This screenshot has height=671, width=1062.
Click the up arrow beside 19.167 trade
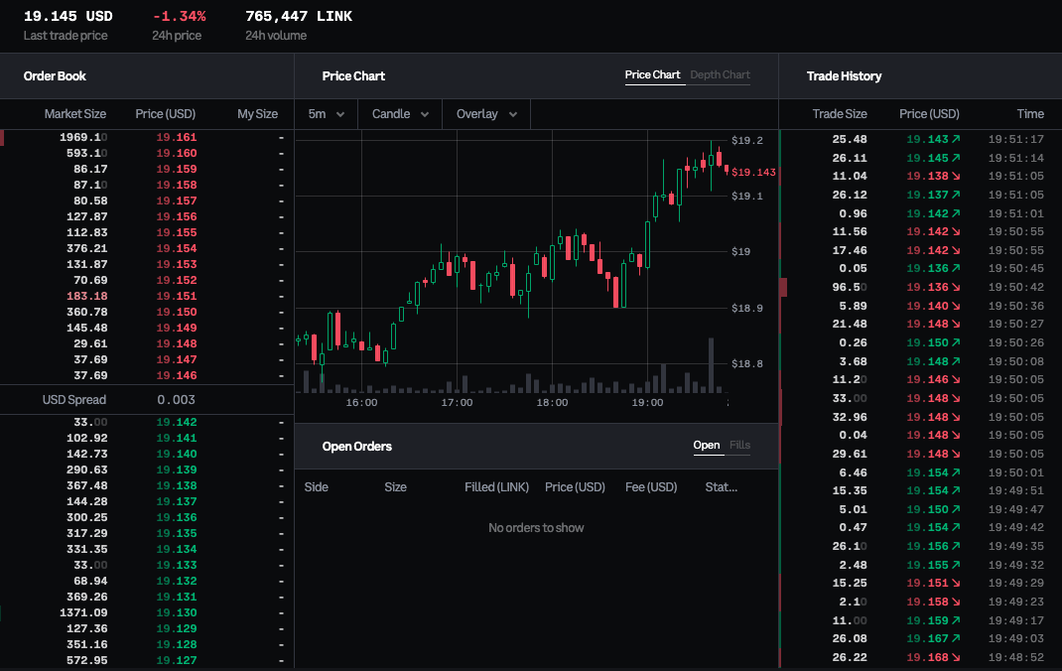point(956,639)
